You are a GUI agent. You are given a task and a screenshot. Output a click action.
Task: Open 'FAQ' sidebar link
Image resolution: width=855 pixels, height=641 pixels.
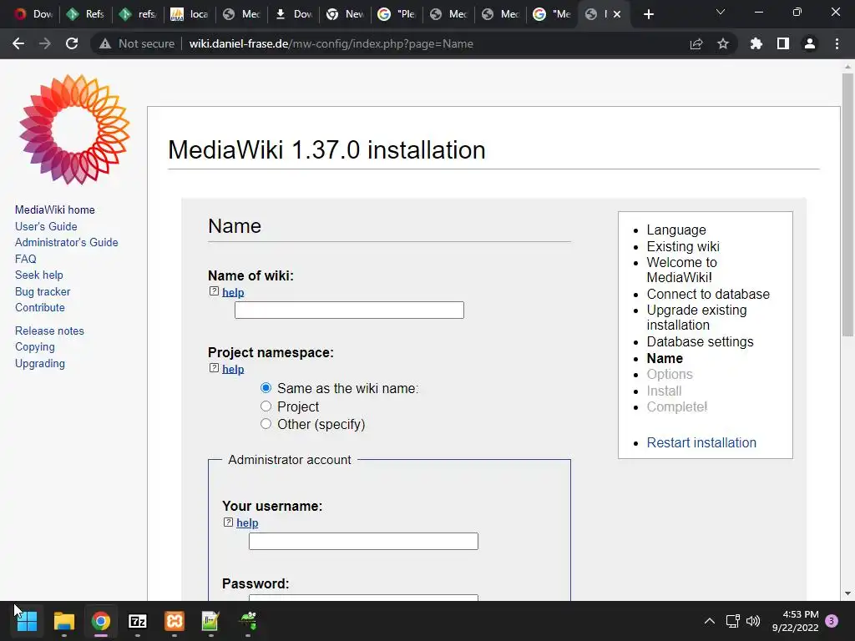tap(26, 259)
